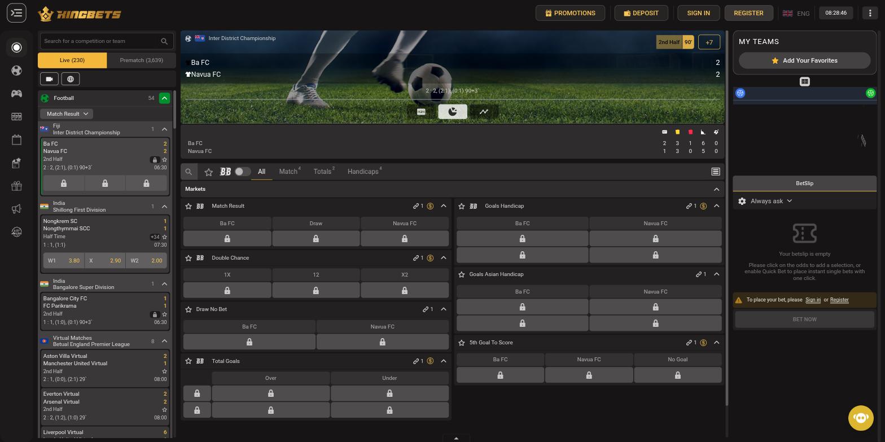The height and width of the screenshot is (442, 885).
Task: Open the gamepad esports section in the sidebar
Action: pyautogui.click(x=16, y=94)
